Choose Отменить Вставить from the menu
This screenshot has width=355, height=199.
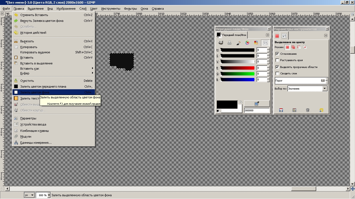[x=54, y=15]
